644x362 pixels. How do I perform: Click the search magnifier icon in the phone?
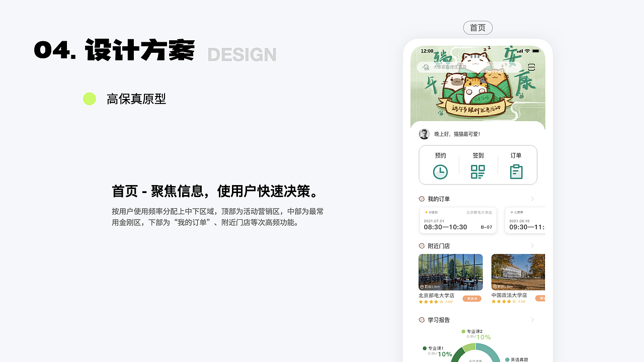coord(426,67)
